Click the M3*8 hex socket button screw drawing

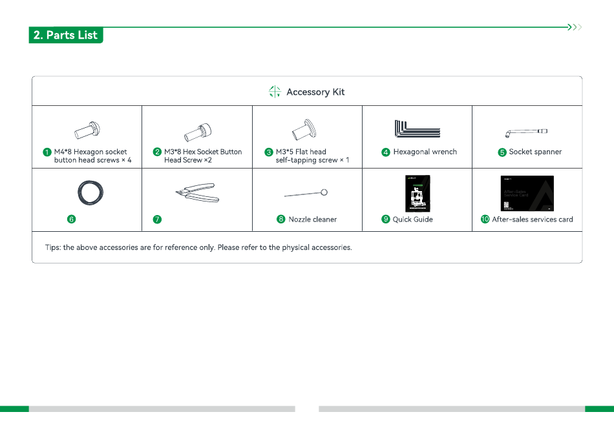[197, 130]
